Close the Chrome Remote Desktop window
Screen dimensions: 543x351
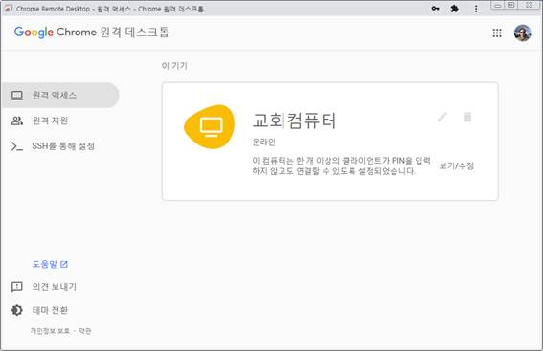click(x=529, y=5)
